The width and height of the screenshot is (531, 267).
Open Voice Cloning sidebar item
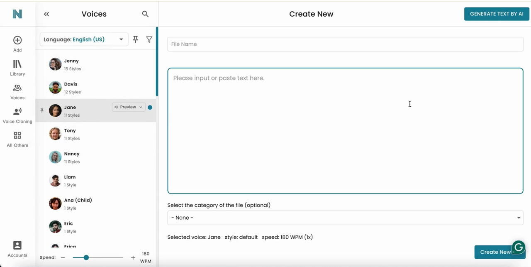pos(17,115)
